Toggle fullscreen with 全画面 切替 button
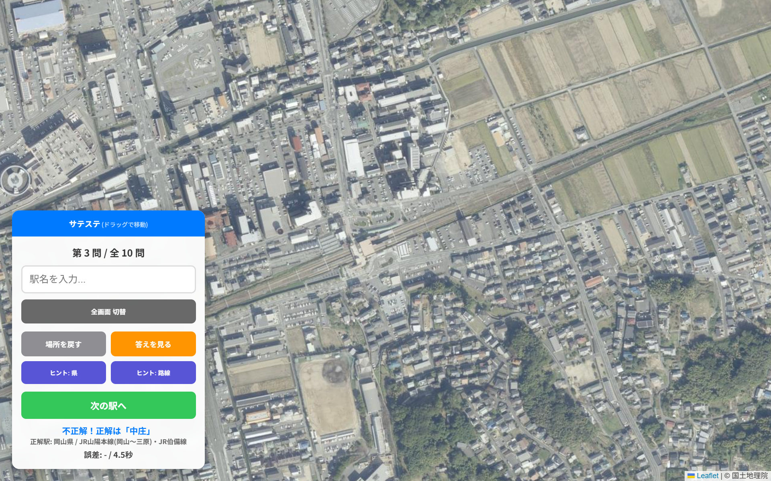 click(x=108, y=311)
